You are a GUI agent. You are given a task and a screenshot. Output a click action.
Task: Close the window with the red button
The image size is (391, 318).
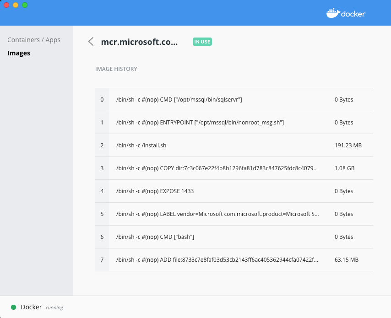[6, 5]
